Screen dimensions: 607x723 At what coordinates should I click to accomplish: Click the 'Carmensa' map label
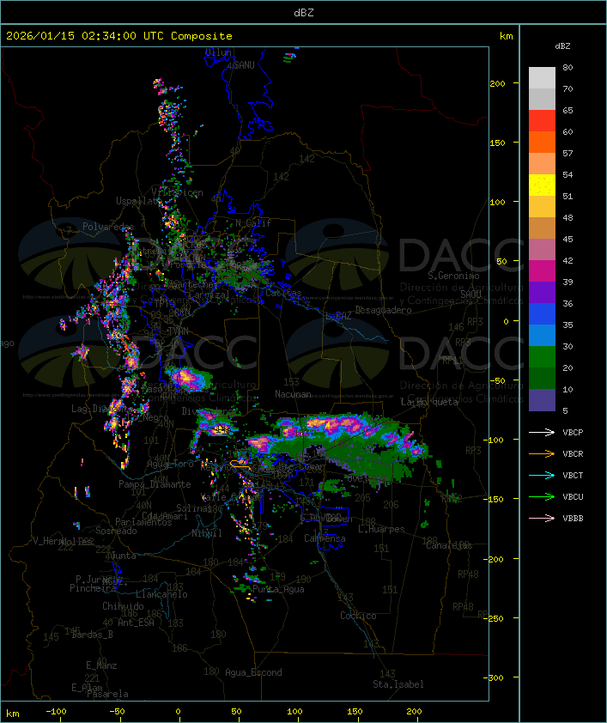coord(325,538)
